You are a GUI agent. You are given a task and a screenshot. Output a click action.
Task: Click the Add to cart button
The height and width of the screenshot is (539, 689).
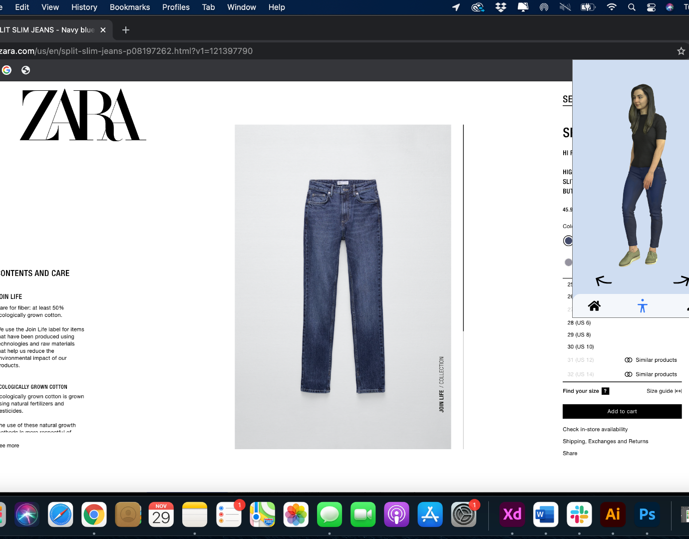pyautogui.click(x=622, y=411)
